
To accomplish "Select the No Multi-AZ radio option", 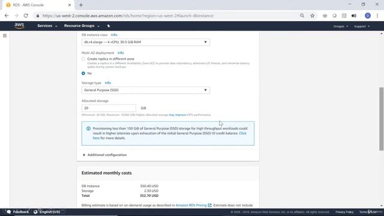I will click(83, 73).
